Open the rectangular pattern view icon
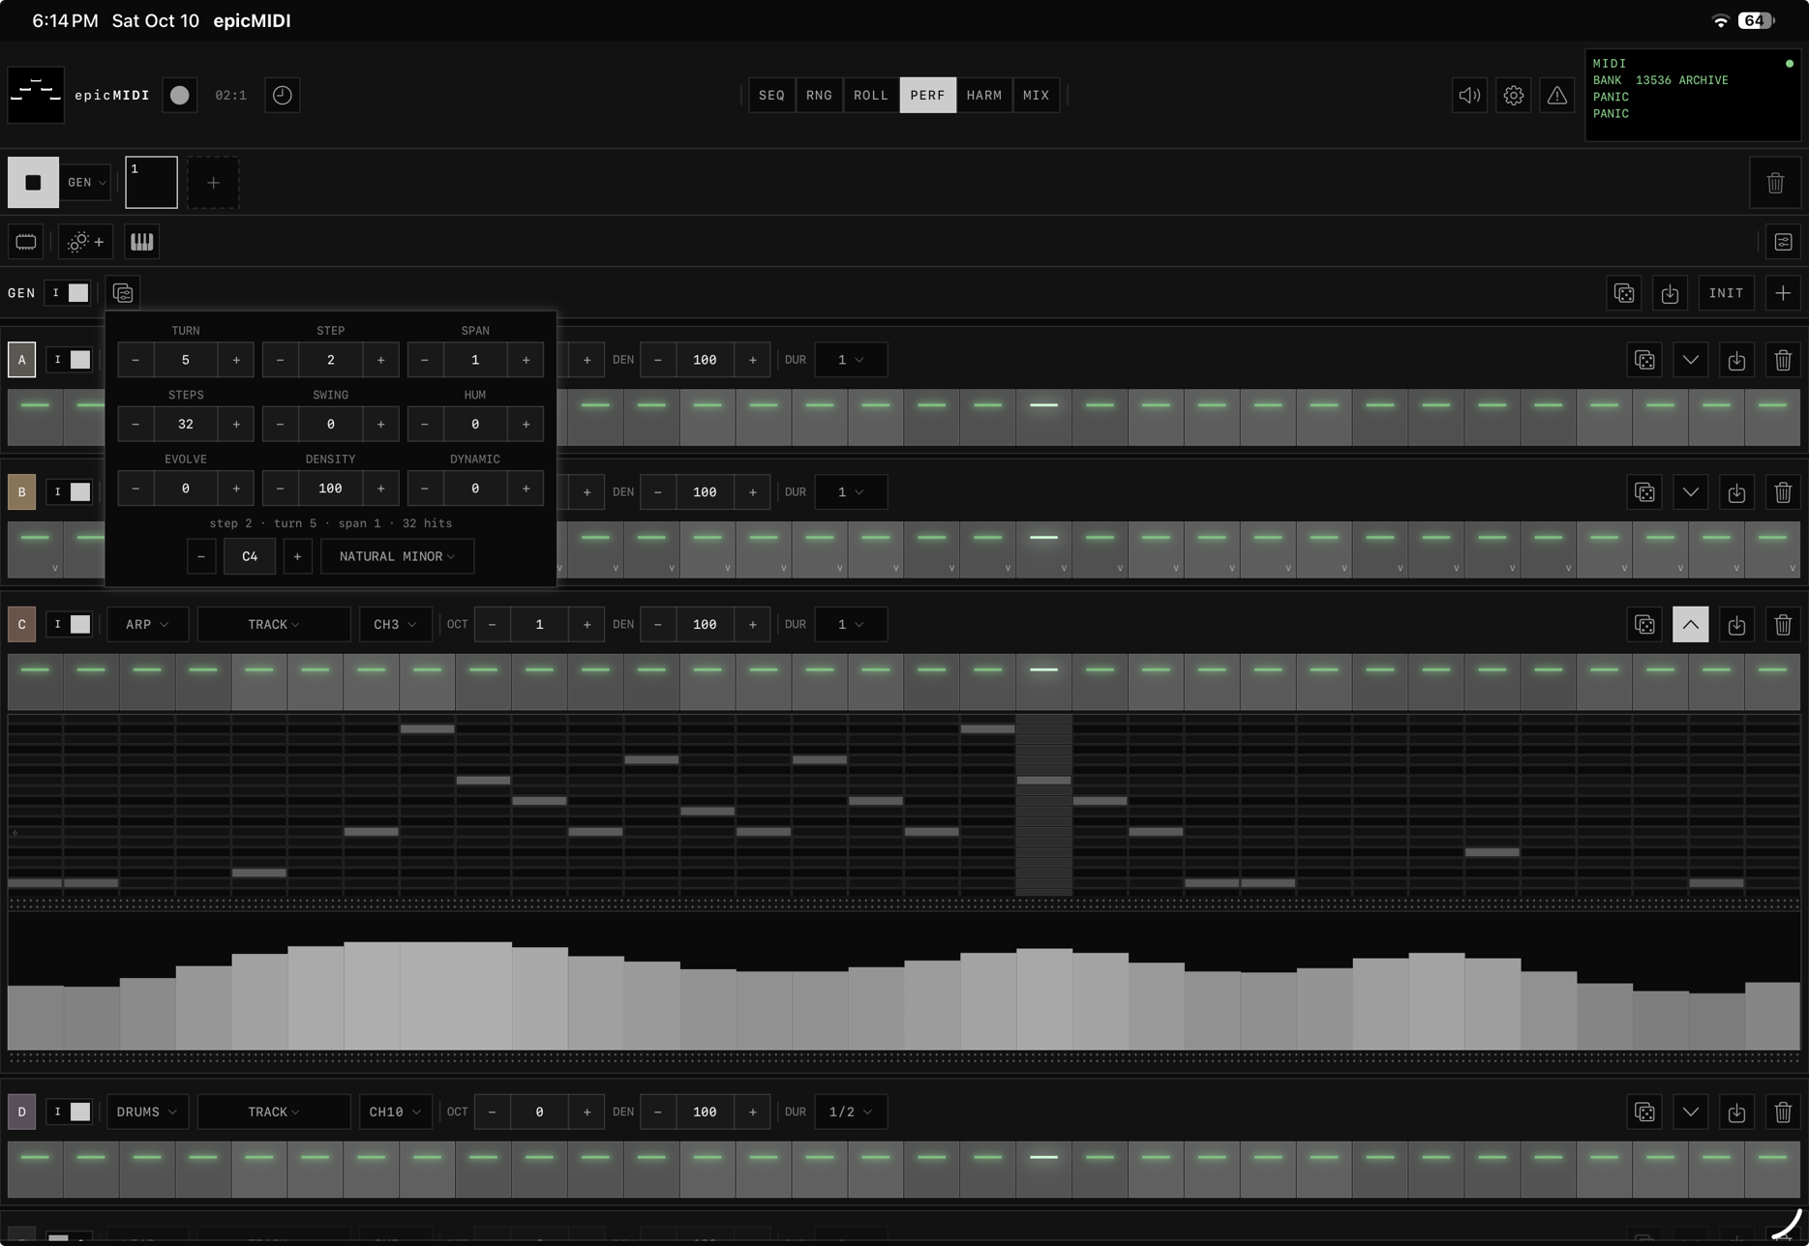This screenshot has height=1246, width=1809. pyautogui.click(x=26, y=242)
